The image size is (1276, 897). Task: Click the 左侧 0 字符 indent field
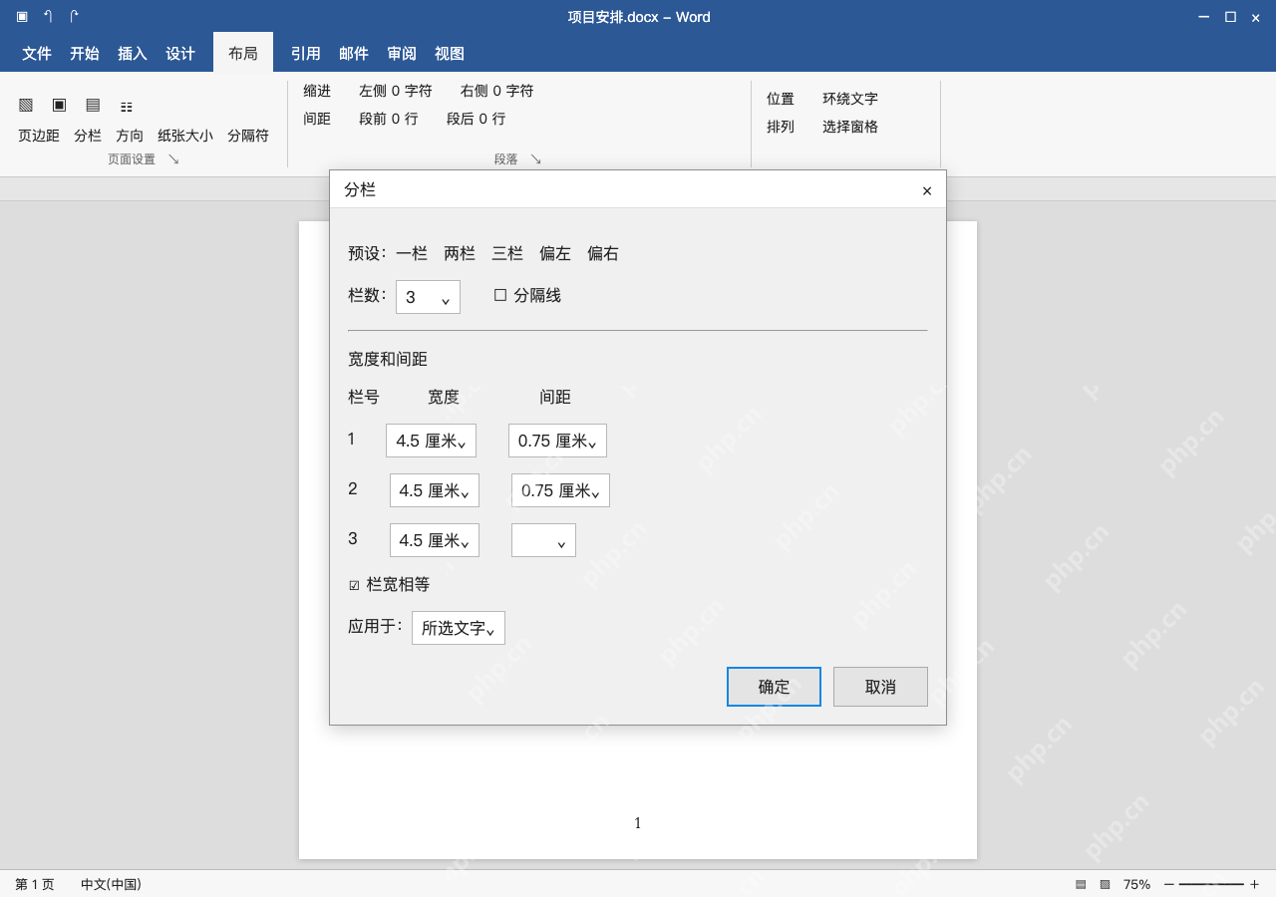[x=396, y=91]
